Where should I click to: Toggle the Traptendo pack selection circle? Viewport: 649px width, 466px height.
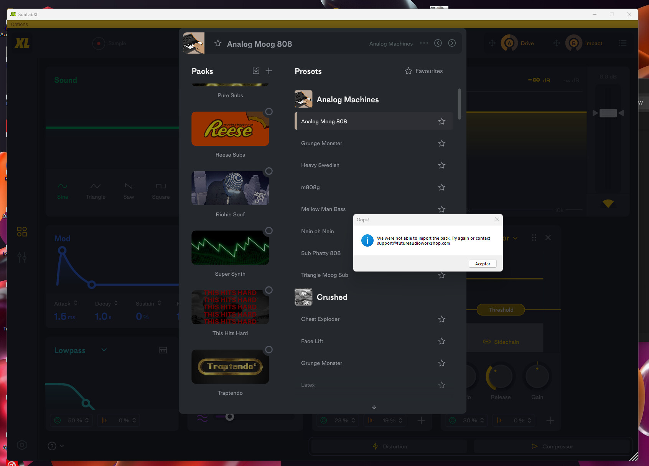point(269,350)
